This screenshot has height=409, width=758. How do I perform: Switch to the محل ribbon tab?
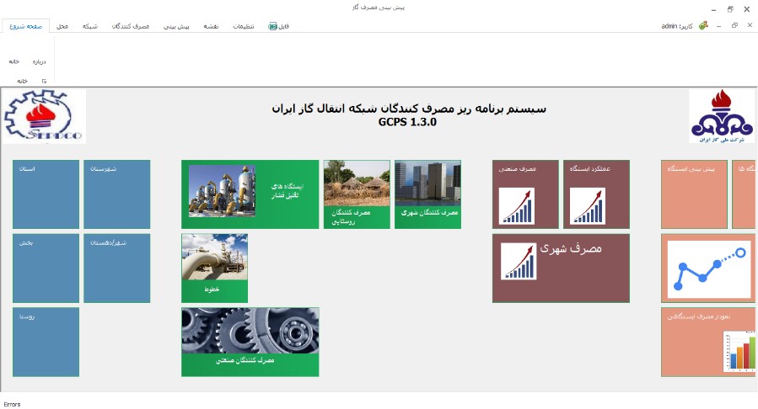[x=62, y=26]
